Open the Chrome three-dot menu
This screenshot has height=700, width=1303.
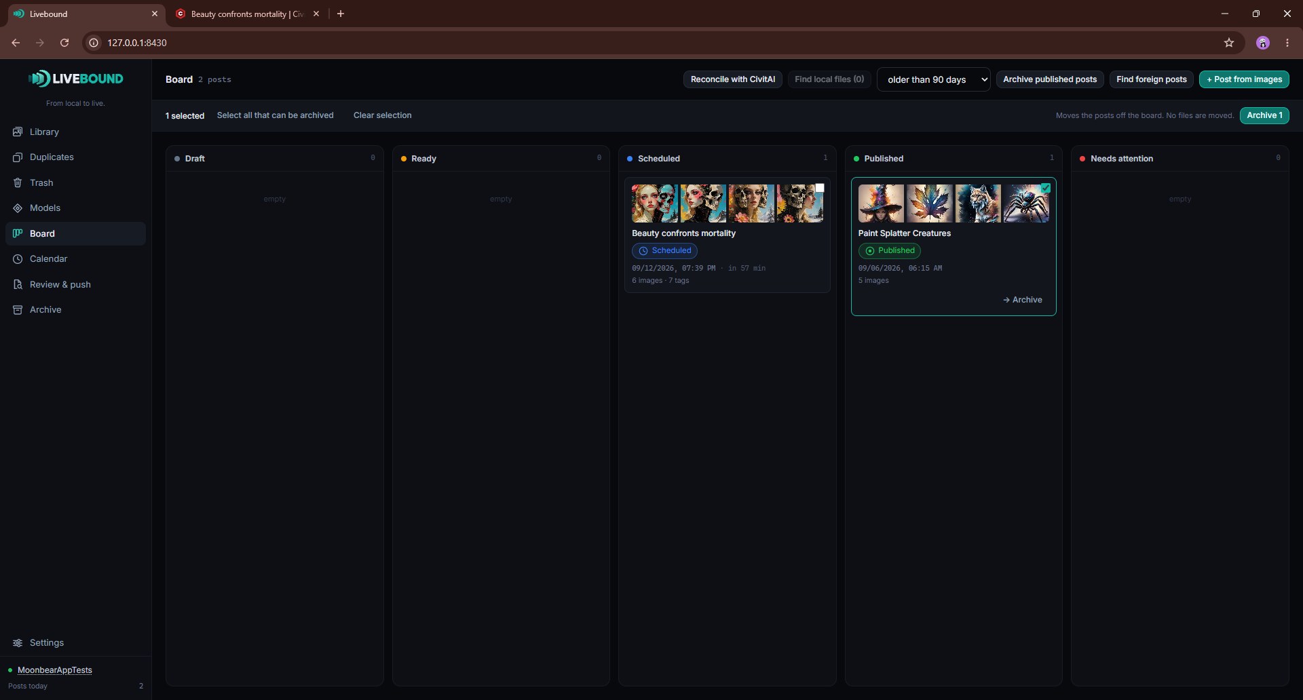pos(1287,43)
